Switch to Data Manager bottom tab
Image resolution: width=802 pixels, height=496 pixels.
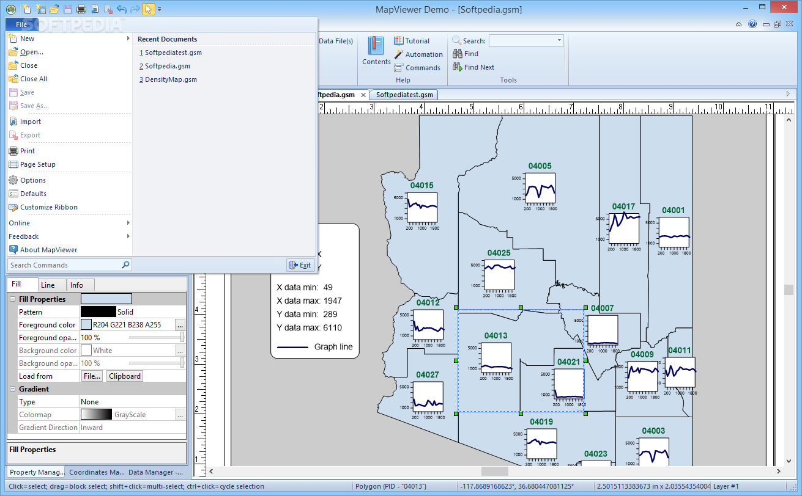[155, 472]
